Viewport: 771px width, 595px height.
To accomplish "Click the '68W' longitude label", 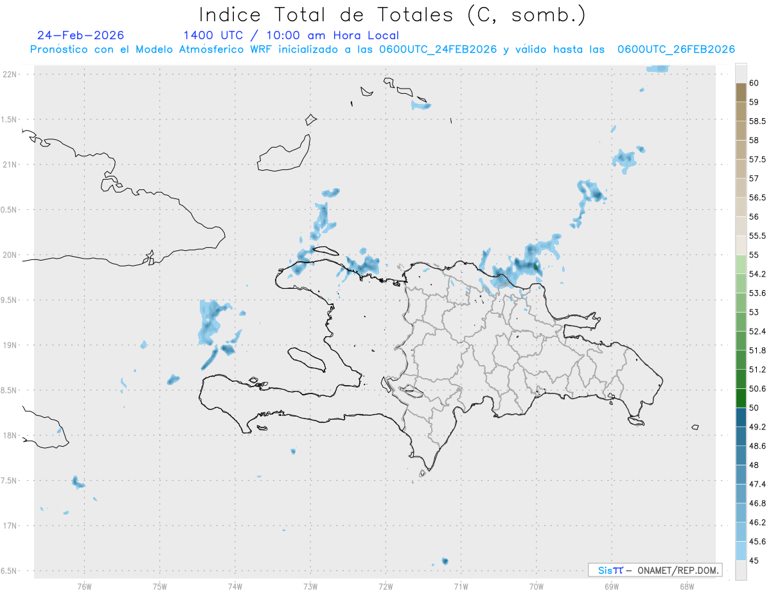I will (x=687, y=587).
